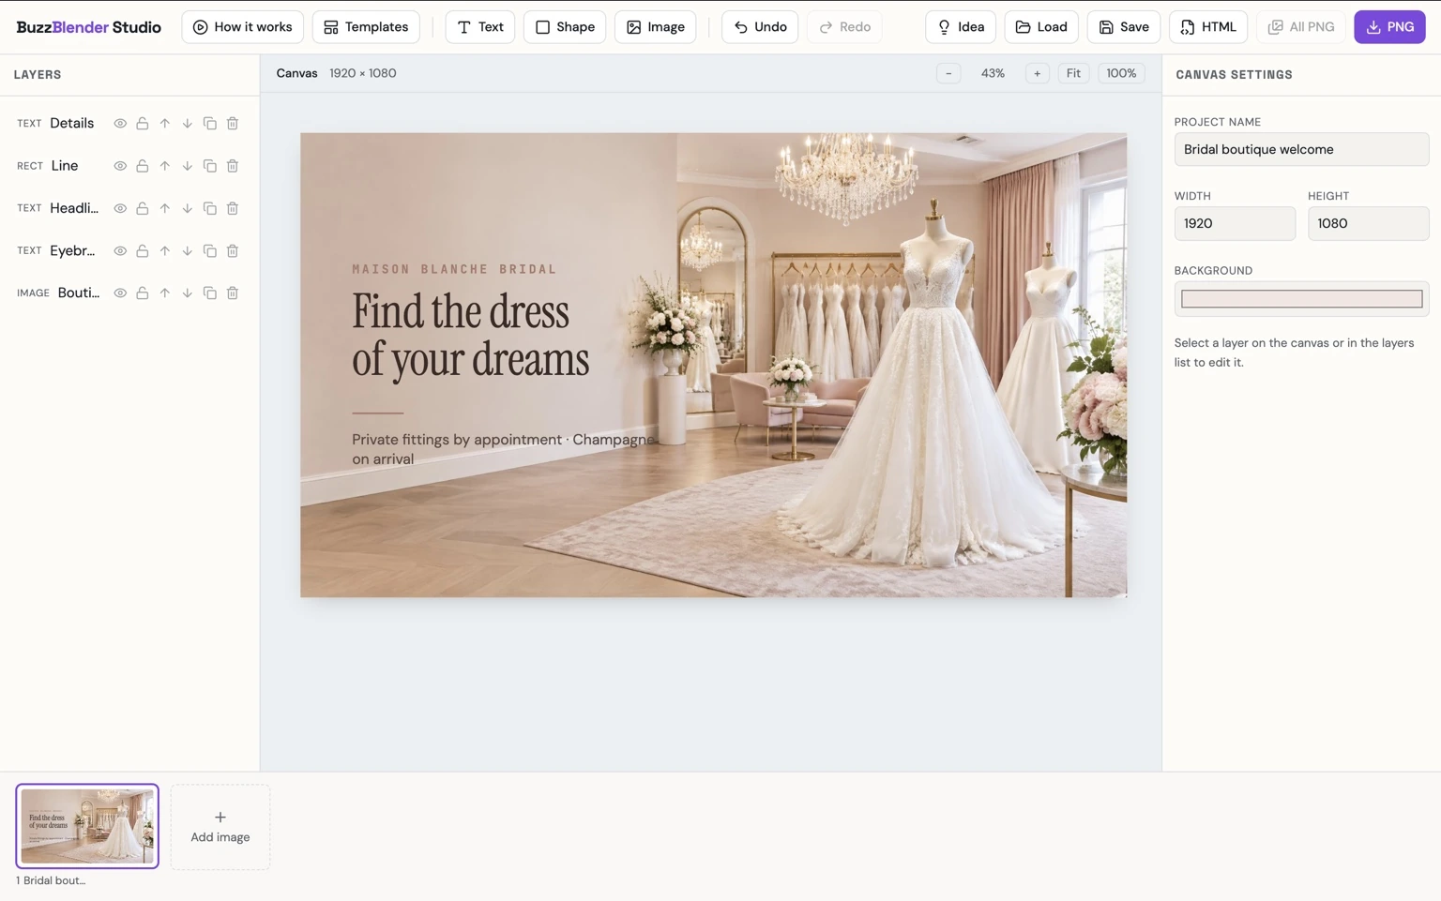The image size is (1441, 901).
Task: Edit the Project Name field
Action: pyautogui.click(x=1301, y=149)
